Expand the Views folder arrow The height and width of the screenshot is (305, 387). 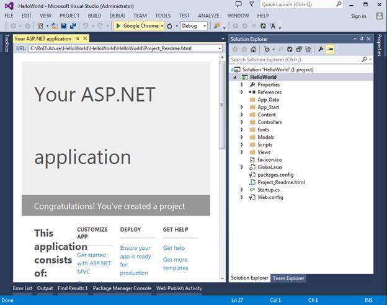242,152
